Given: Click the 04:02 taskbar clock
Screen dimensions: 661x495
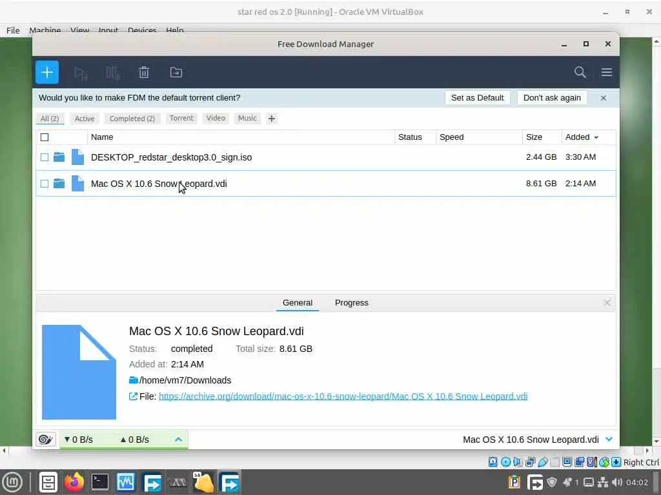Looking at the screenshot, I should click(637, 482).
